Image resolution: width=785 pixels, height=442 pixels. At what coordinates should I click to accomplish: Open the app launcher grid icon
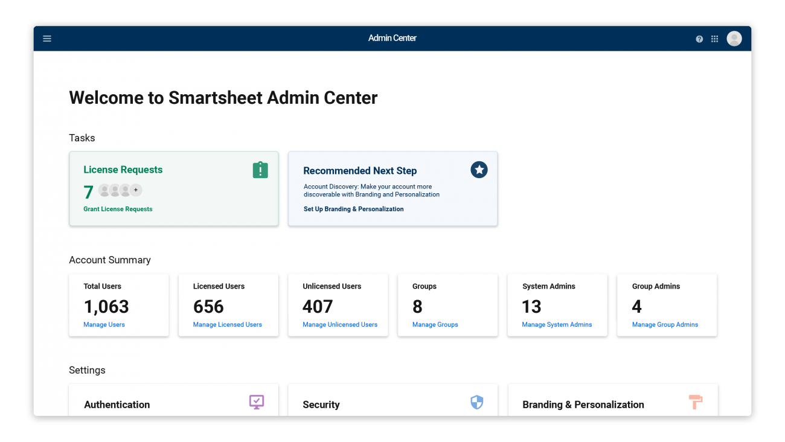pos(714,38)
